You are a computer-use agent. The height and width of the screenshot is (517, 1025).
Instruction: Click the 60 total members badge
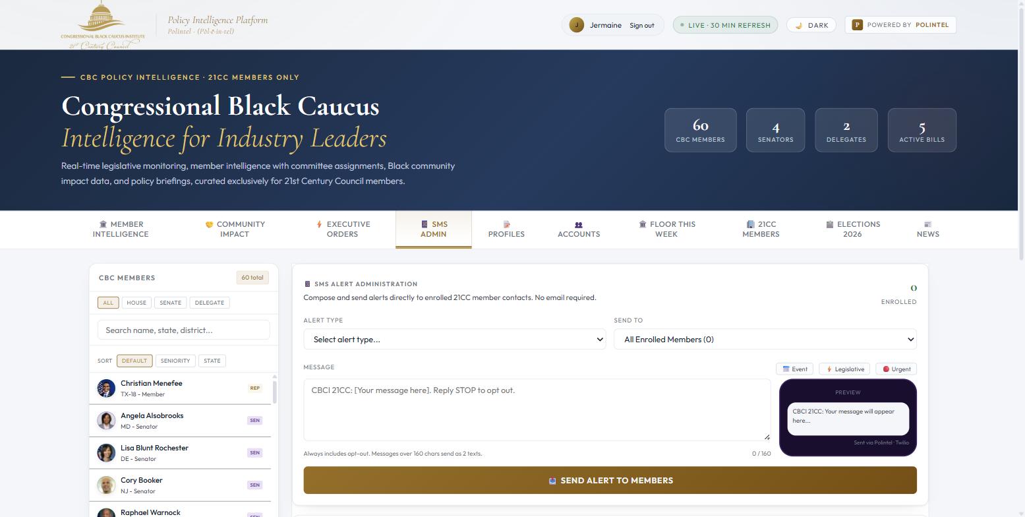pos(252,278)
